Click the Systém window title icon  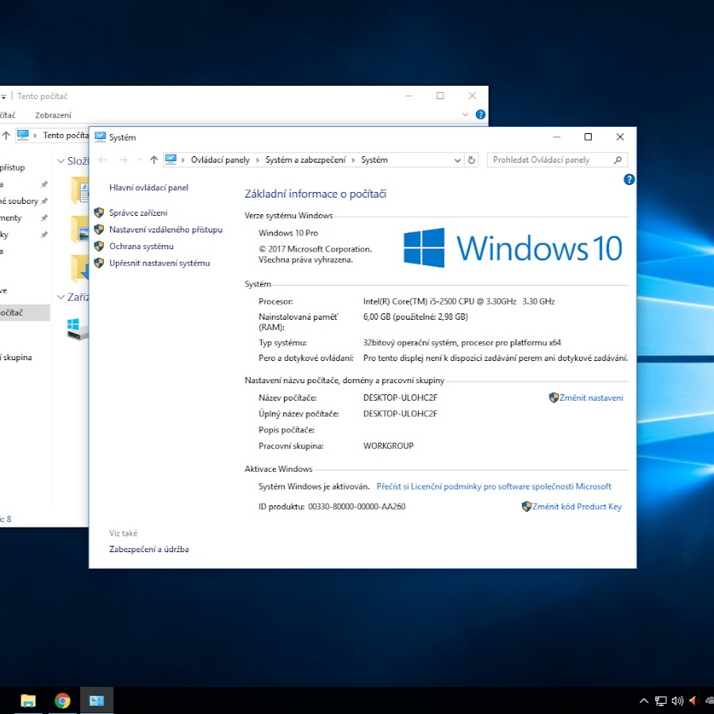(x=100, y=137)
